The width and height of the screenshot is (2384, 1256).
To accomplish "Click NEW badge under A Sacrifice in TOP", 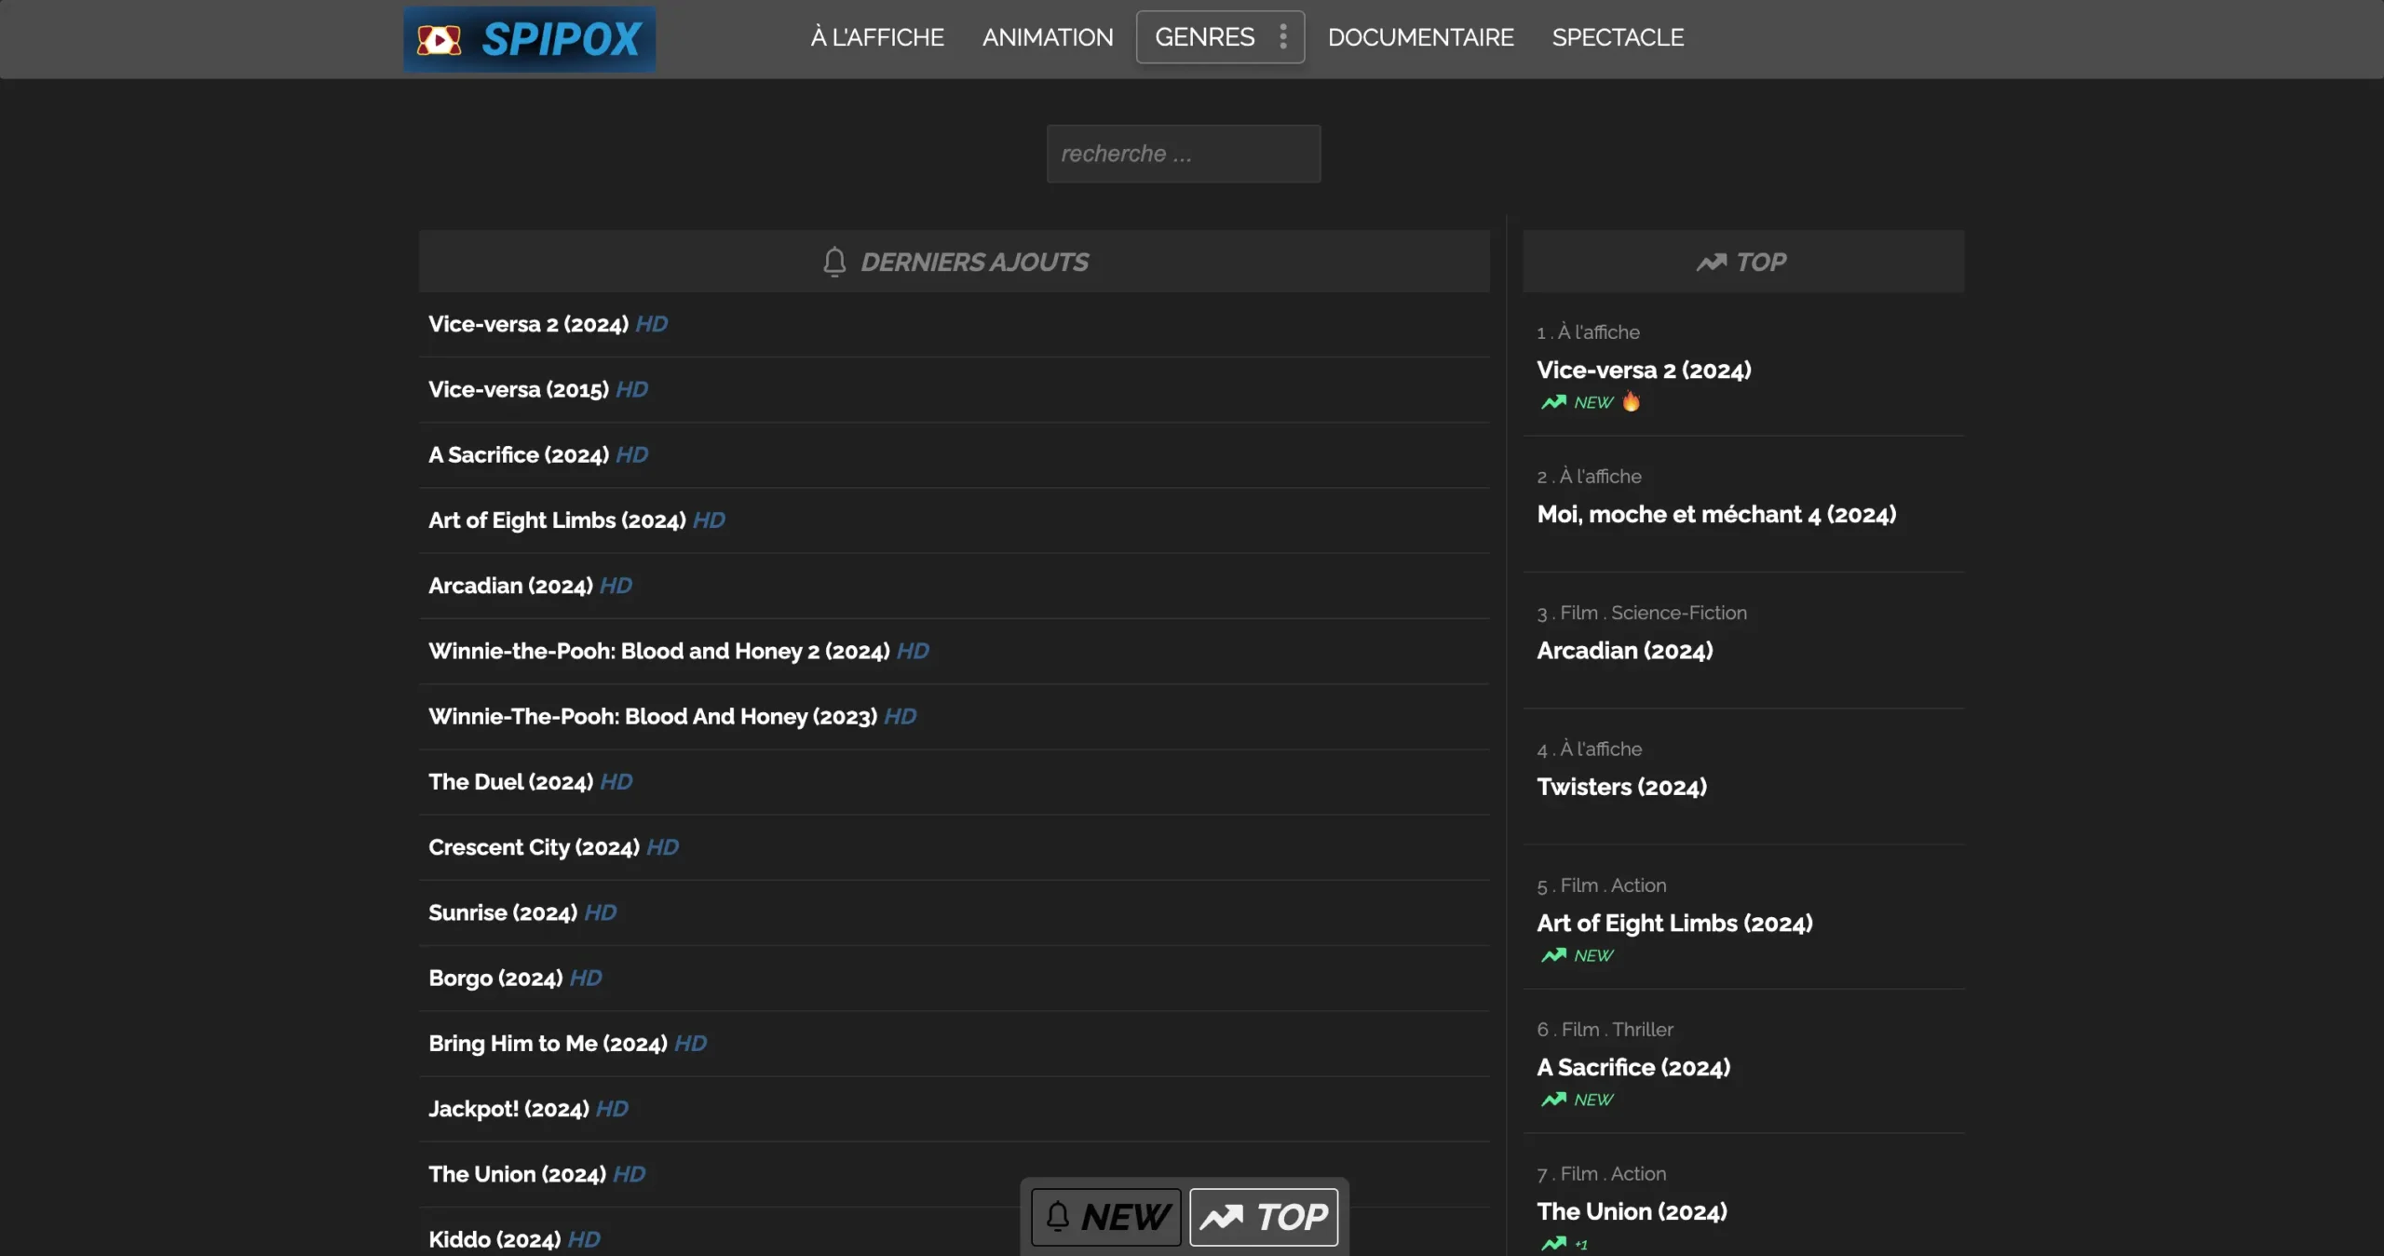I will (1593, 1100).
